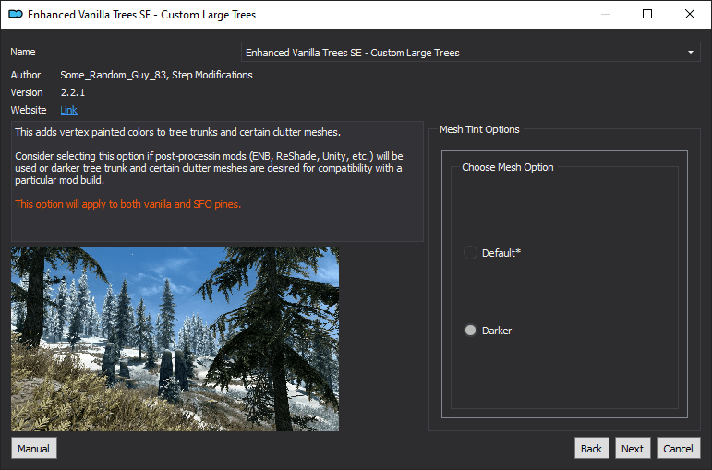Go Back to the previous installer page
The height and width of the screenshot is (470, 712).
[x=591, y=449]
